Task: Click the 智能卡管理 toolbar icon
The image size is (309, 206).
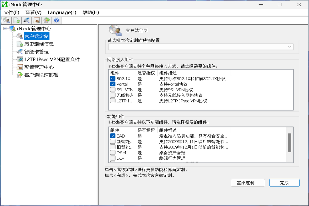Action: (x=26, y=20)
